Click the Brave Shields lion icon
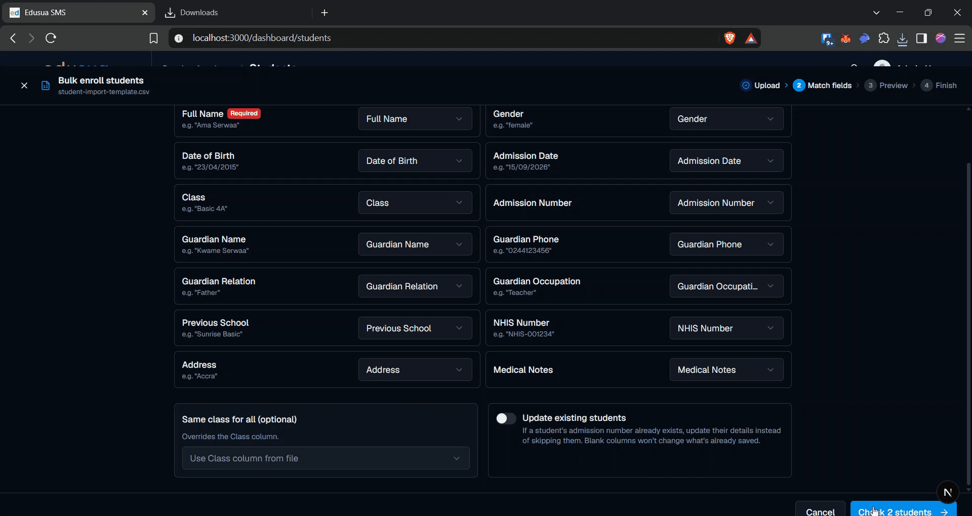Image resolution: width=972 pixels, height=516 pixels. click(x=730, y=38)
